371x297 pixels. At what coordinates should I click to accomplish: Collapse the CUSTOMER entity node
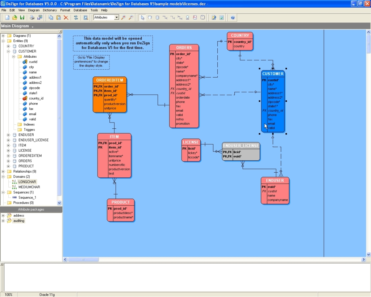click(x=8, y=51)
